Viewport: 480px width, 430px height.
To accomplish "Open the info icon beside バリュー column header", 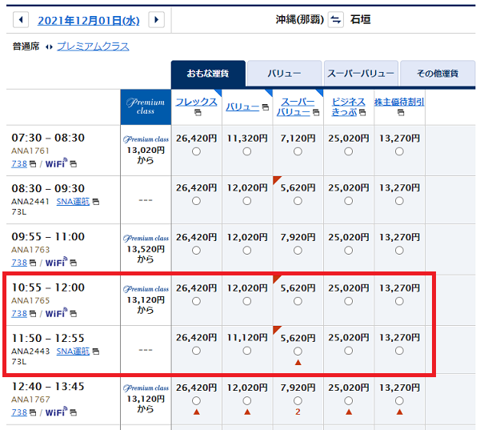I will pos(266,107).
